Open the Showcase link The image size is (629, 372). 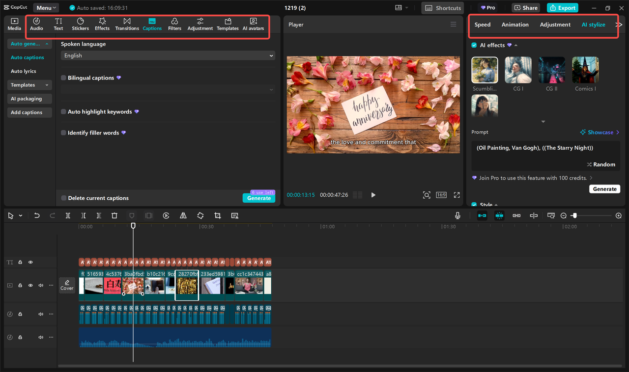[599, 132]
